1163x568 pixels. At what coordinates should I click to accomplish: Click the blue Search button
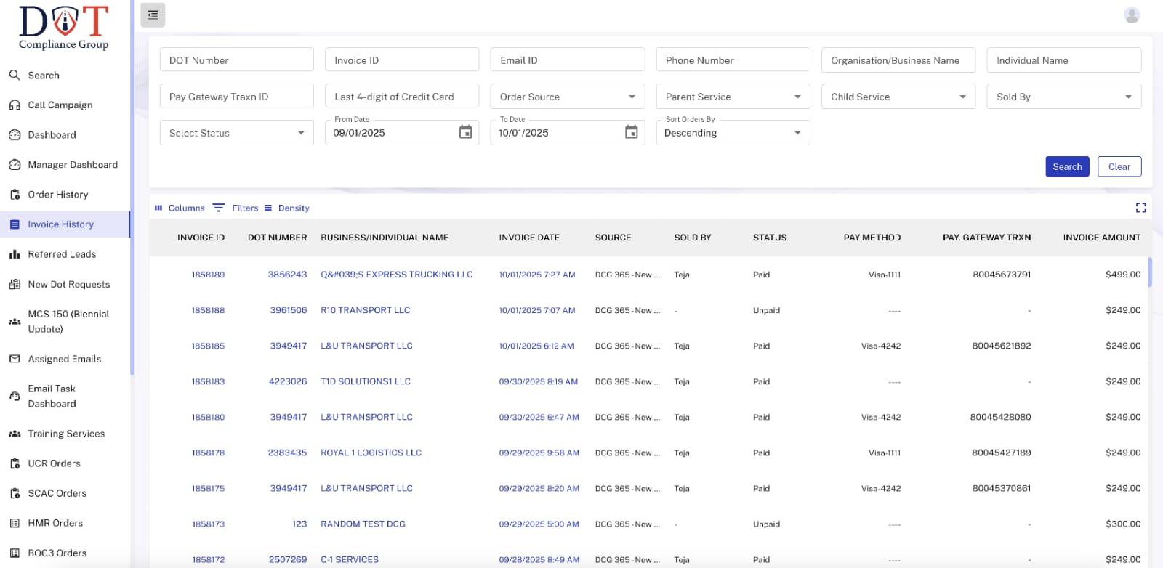tap(1066, 166)
